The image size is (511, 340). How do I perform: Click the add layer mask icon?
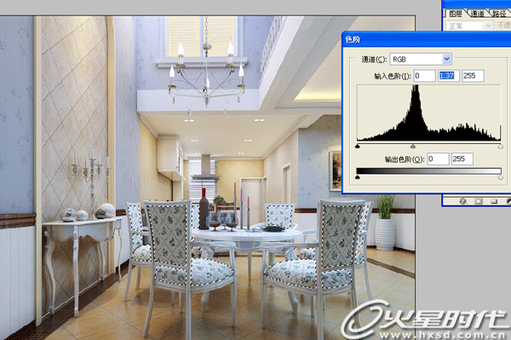[479, 201]
